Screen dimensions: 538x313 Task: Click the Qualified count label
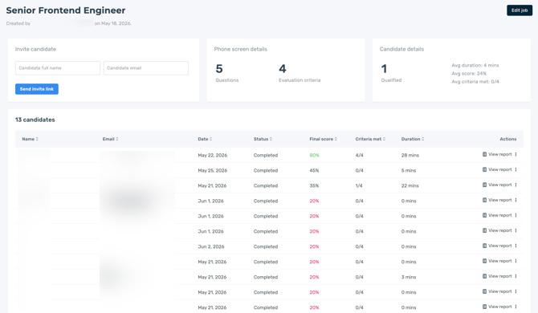point(391,80)
